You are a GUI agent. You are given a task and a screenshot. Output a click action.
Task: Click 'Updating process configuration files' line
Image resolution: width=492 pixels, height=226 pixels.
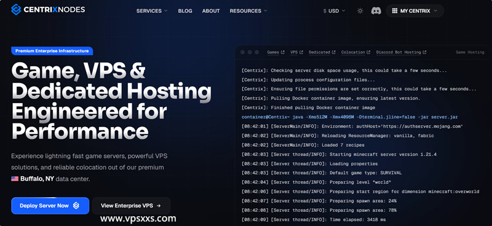tap(308, 80)
